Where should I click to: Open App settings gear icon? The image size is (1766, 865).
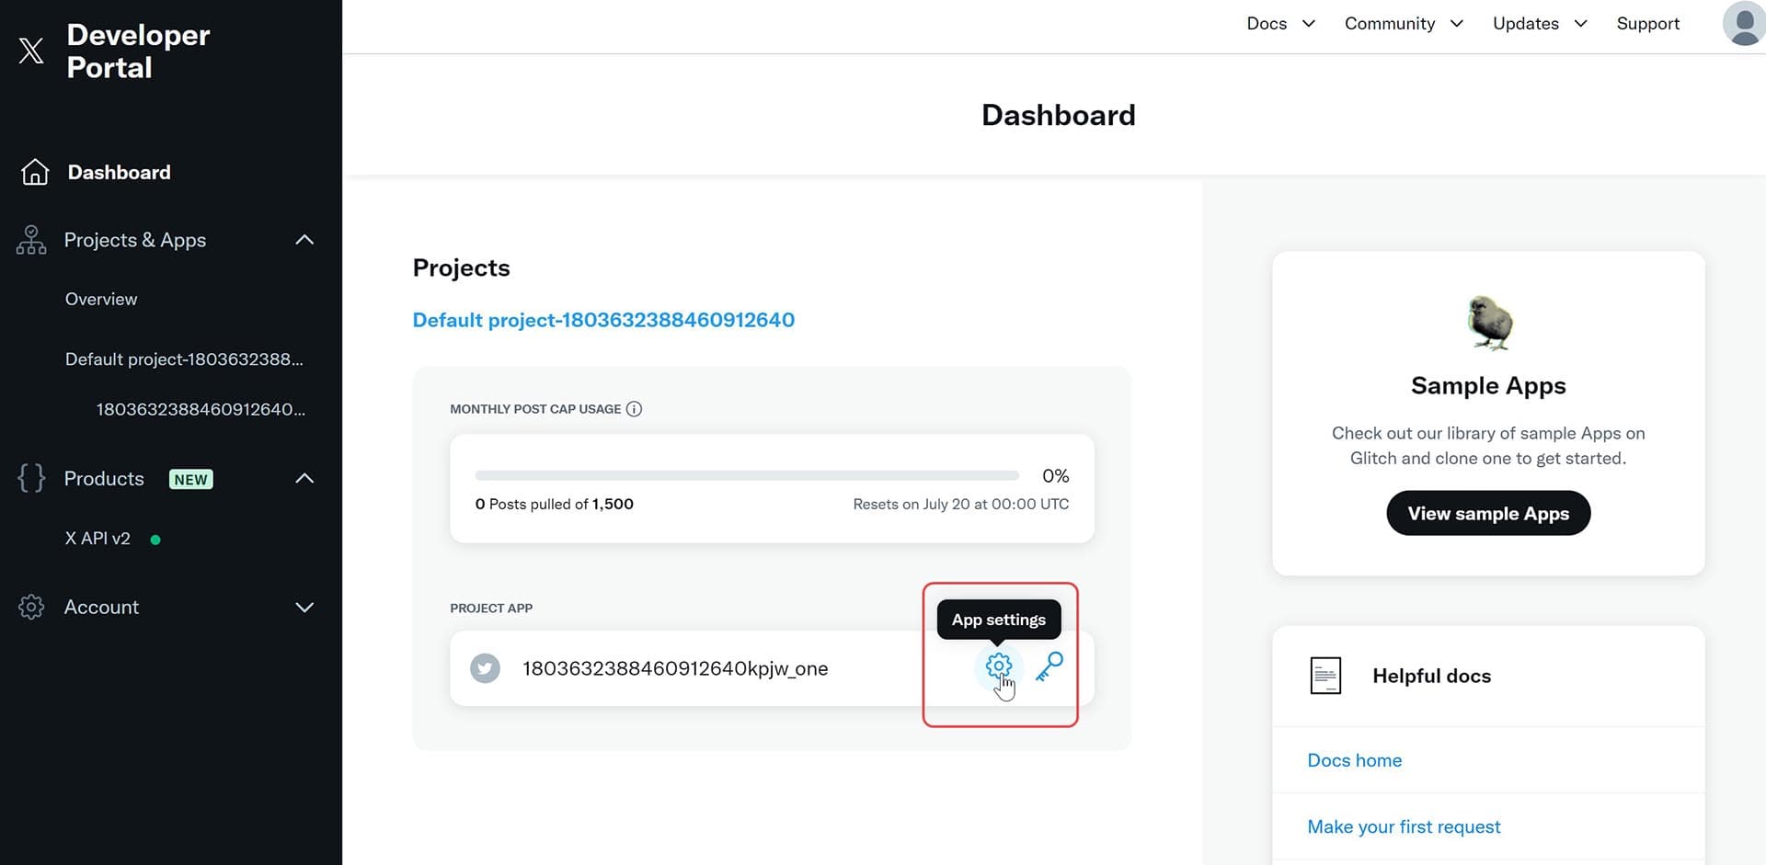click(x=998, y=666)
